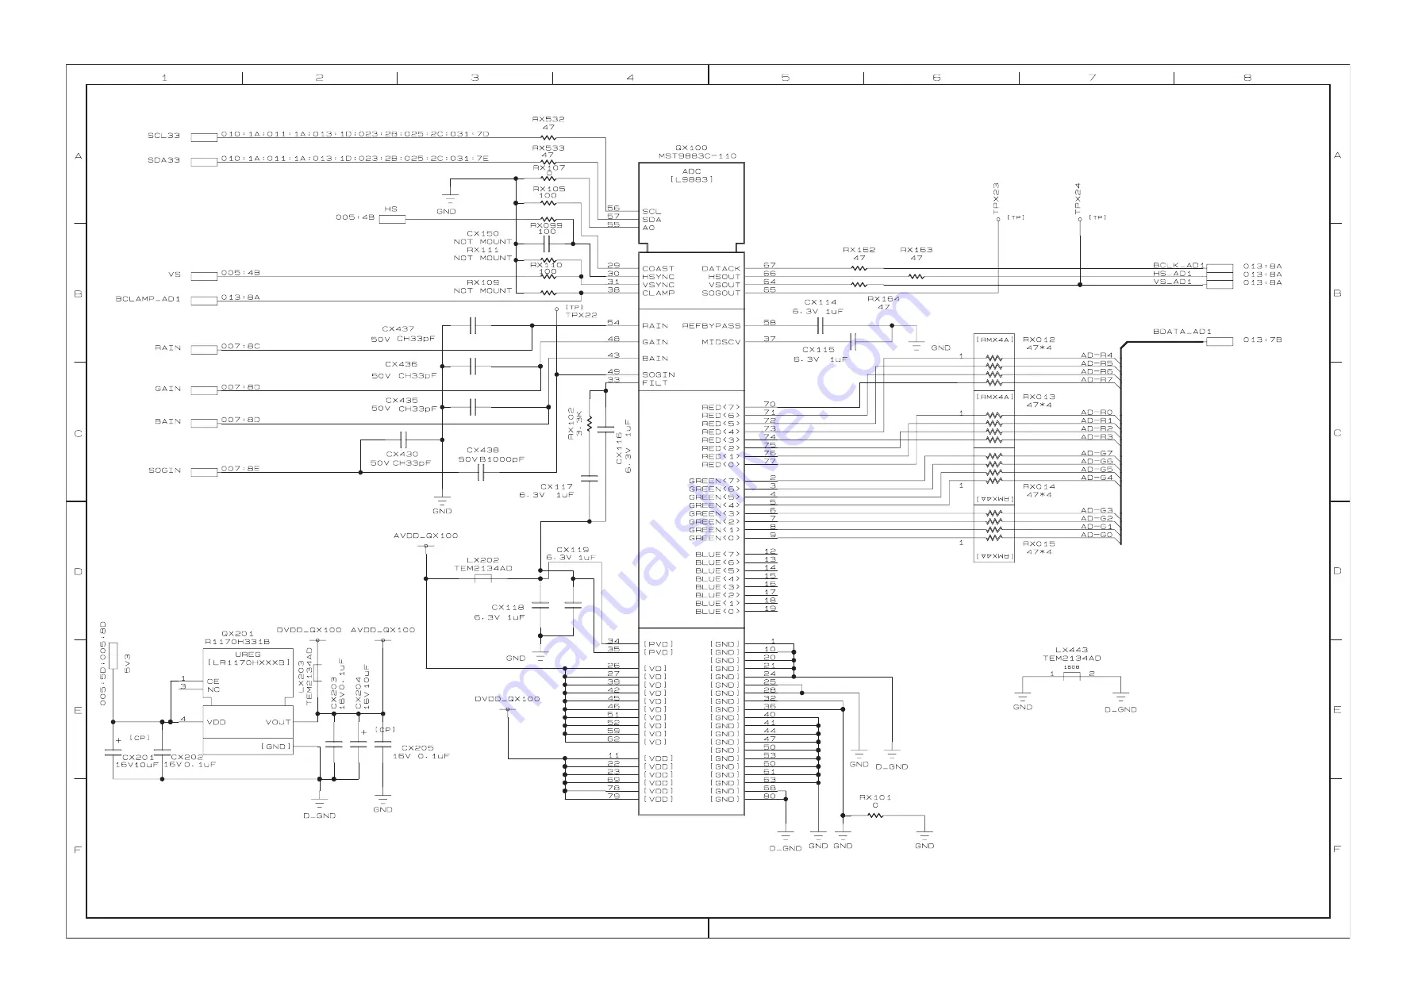The width and height of the screenshot is (1418, 1002).
Task: Select the RED<7> pin name
Action: (721, 407)
